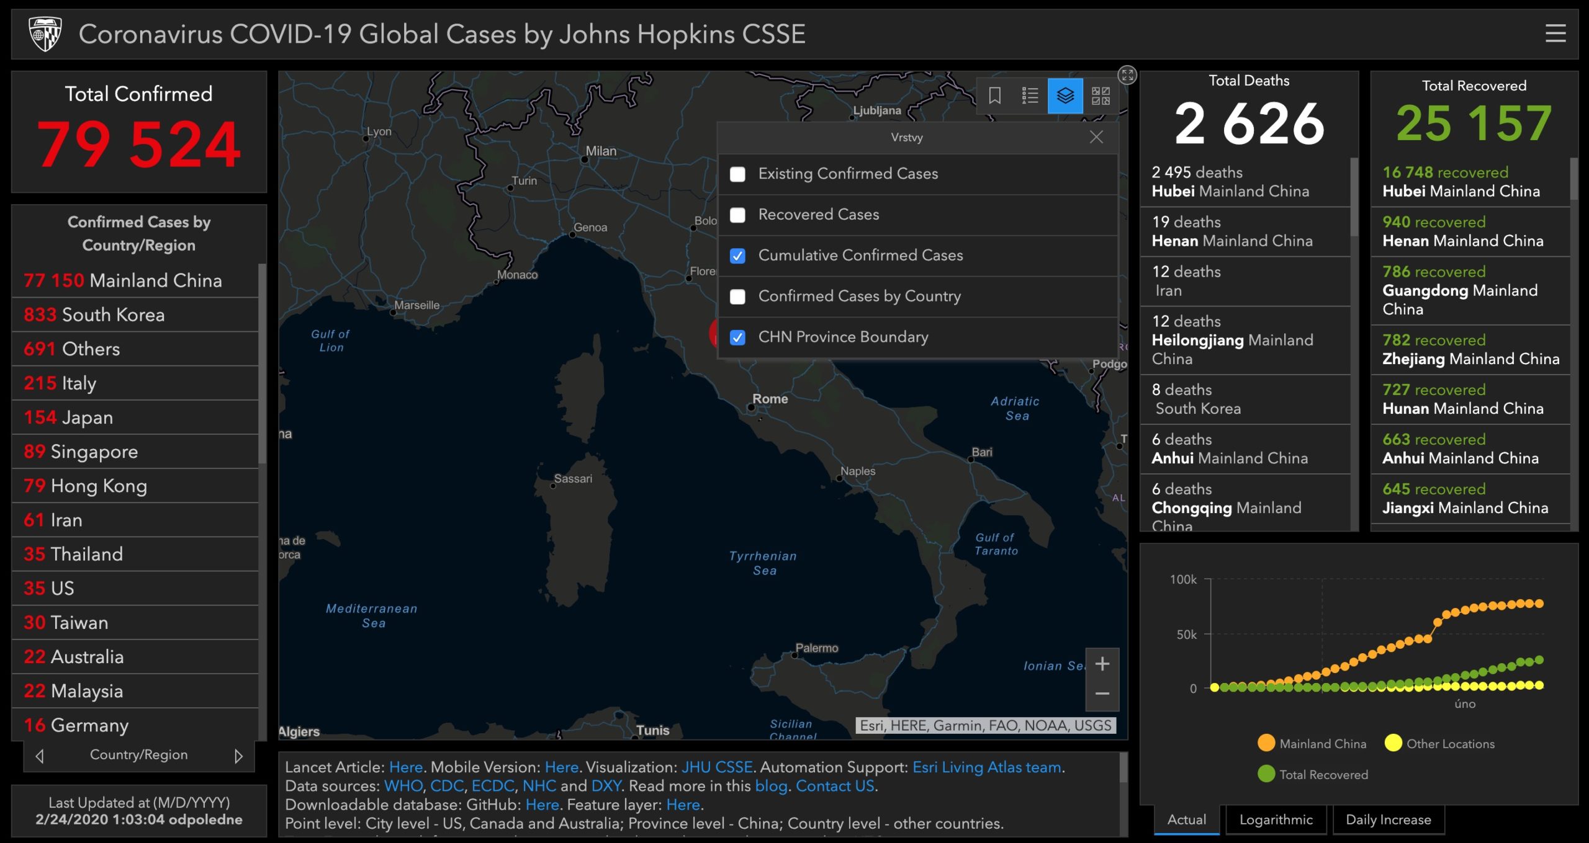Screen dimensions: 1589x843
Task: Select 35 US row
Action: (135, 588)
